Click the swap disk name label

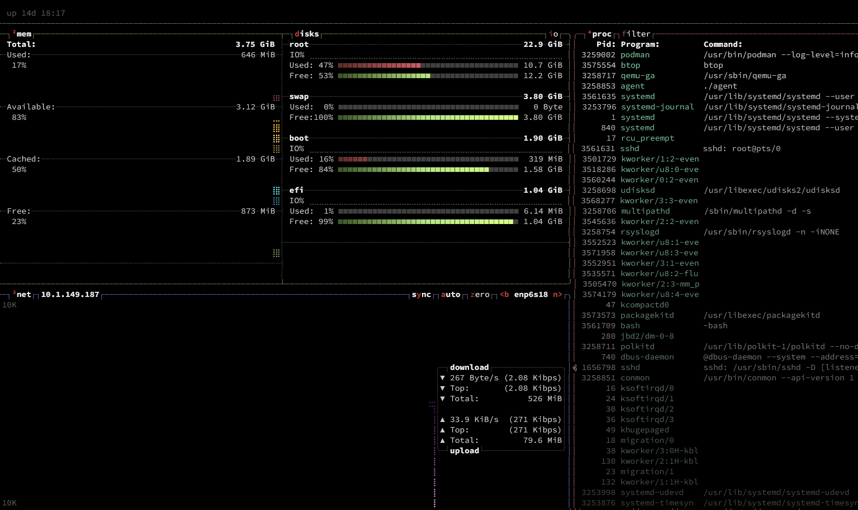[299, 97]
